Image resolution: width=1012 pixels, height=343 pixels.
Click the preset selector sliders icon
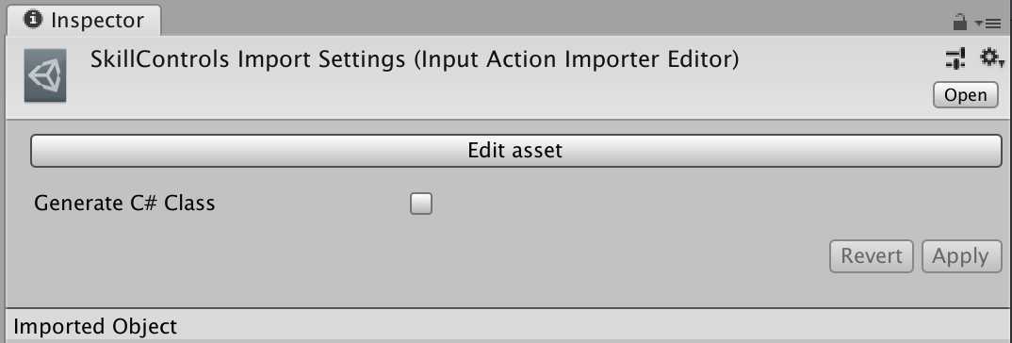[x=955, y=58]
